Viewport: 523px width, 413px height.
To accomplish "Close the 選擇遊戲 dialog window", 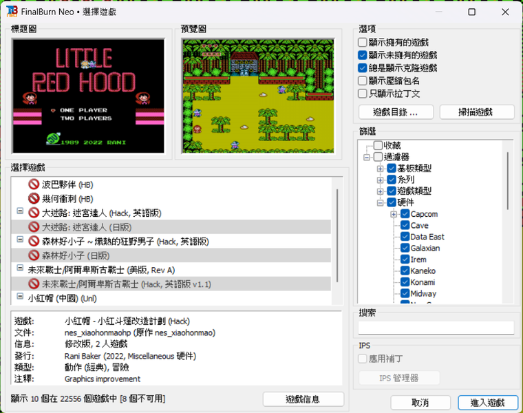I will [x=505, y=12].
